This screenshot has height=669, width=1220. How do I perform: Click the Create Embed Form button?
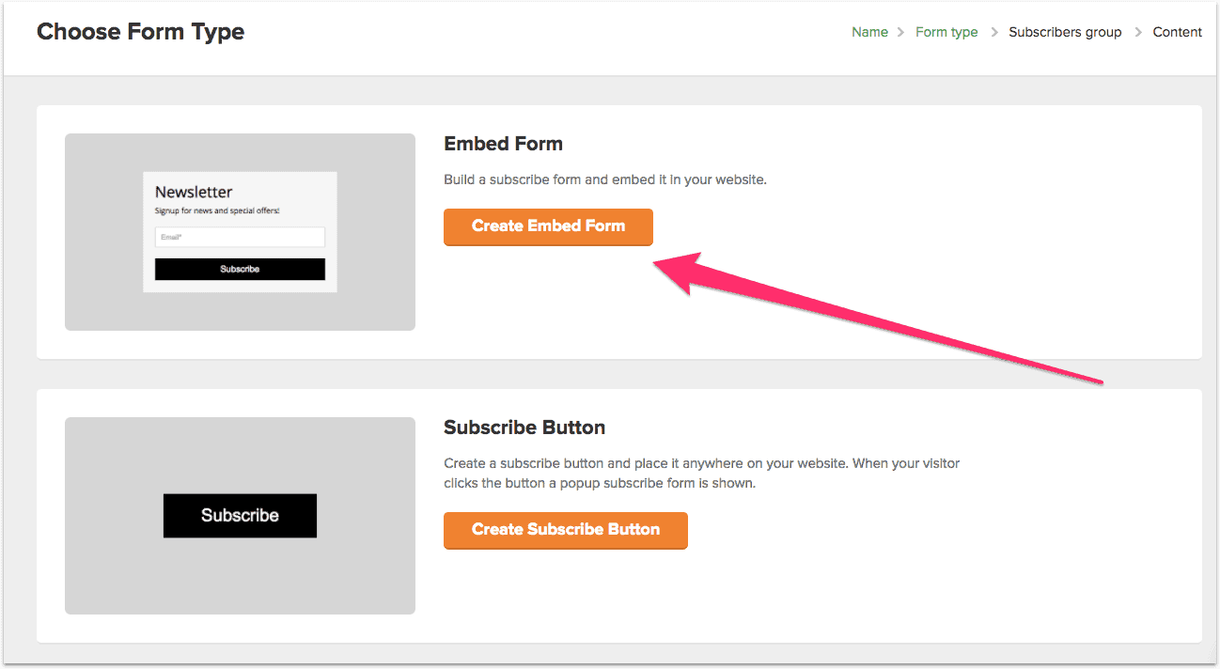548,226
